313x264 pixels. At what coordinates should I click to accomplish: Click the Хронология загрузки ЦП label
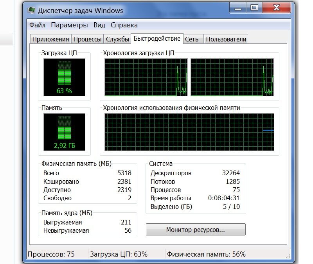tap(139, 53)
